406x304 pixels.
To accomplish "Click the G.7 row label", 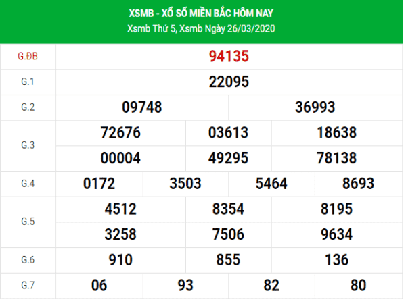I will (28, 285).
